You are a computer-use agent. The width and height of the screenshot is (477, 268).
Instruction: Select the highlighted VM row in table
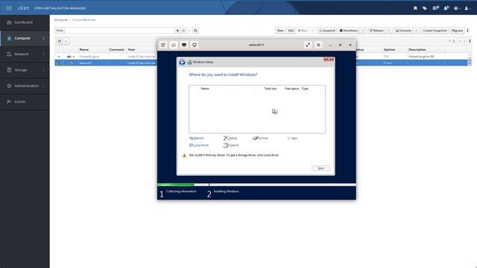point(106,63)
